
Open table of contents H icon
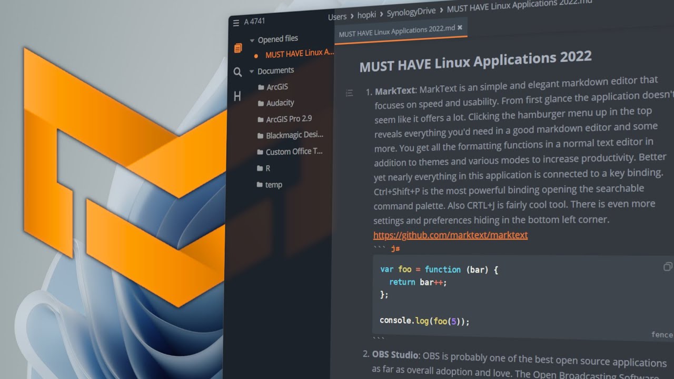237,96
